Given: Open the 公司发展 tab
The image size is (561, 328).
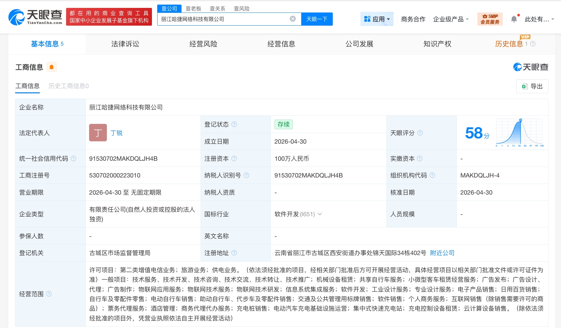Looking at the screenshot, I should (x=359, y=44).
